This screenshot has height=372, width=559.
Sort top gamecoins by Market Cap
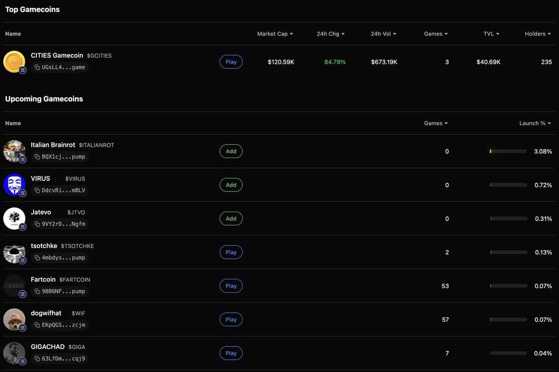pos(275,34)
